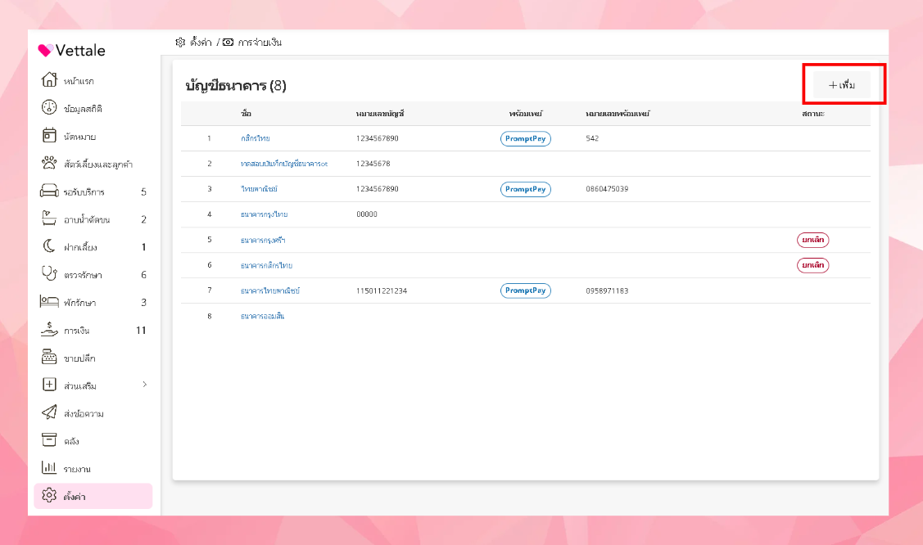
Task: Click the breadcrumb ตั้งค่า gear icon
Action: coord(180,43)
